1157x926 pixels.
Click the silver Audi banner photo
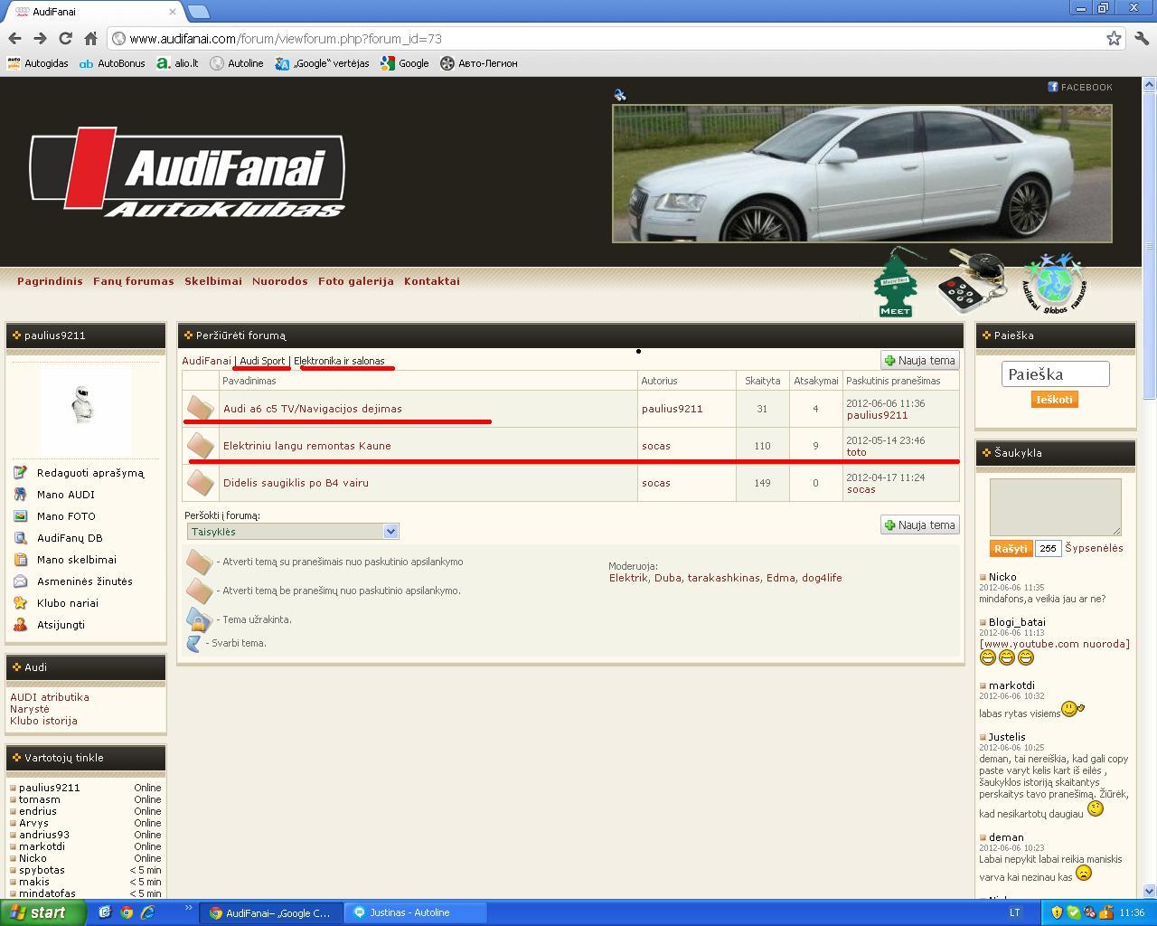[861, 174]
